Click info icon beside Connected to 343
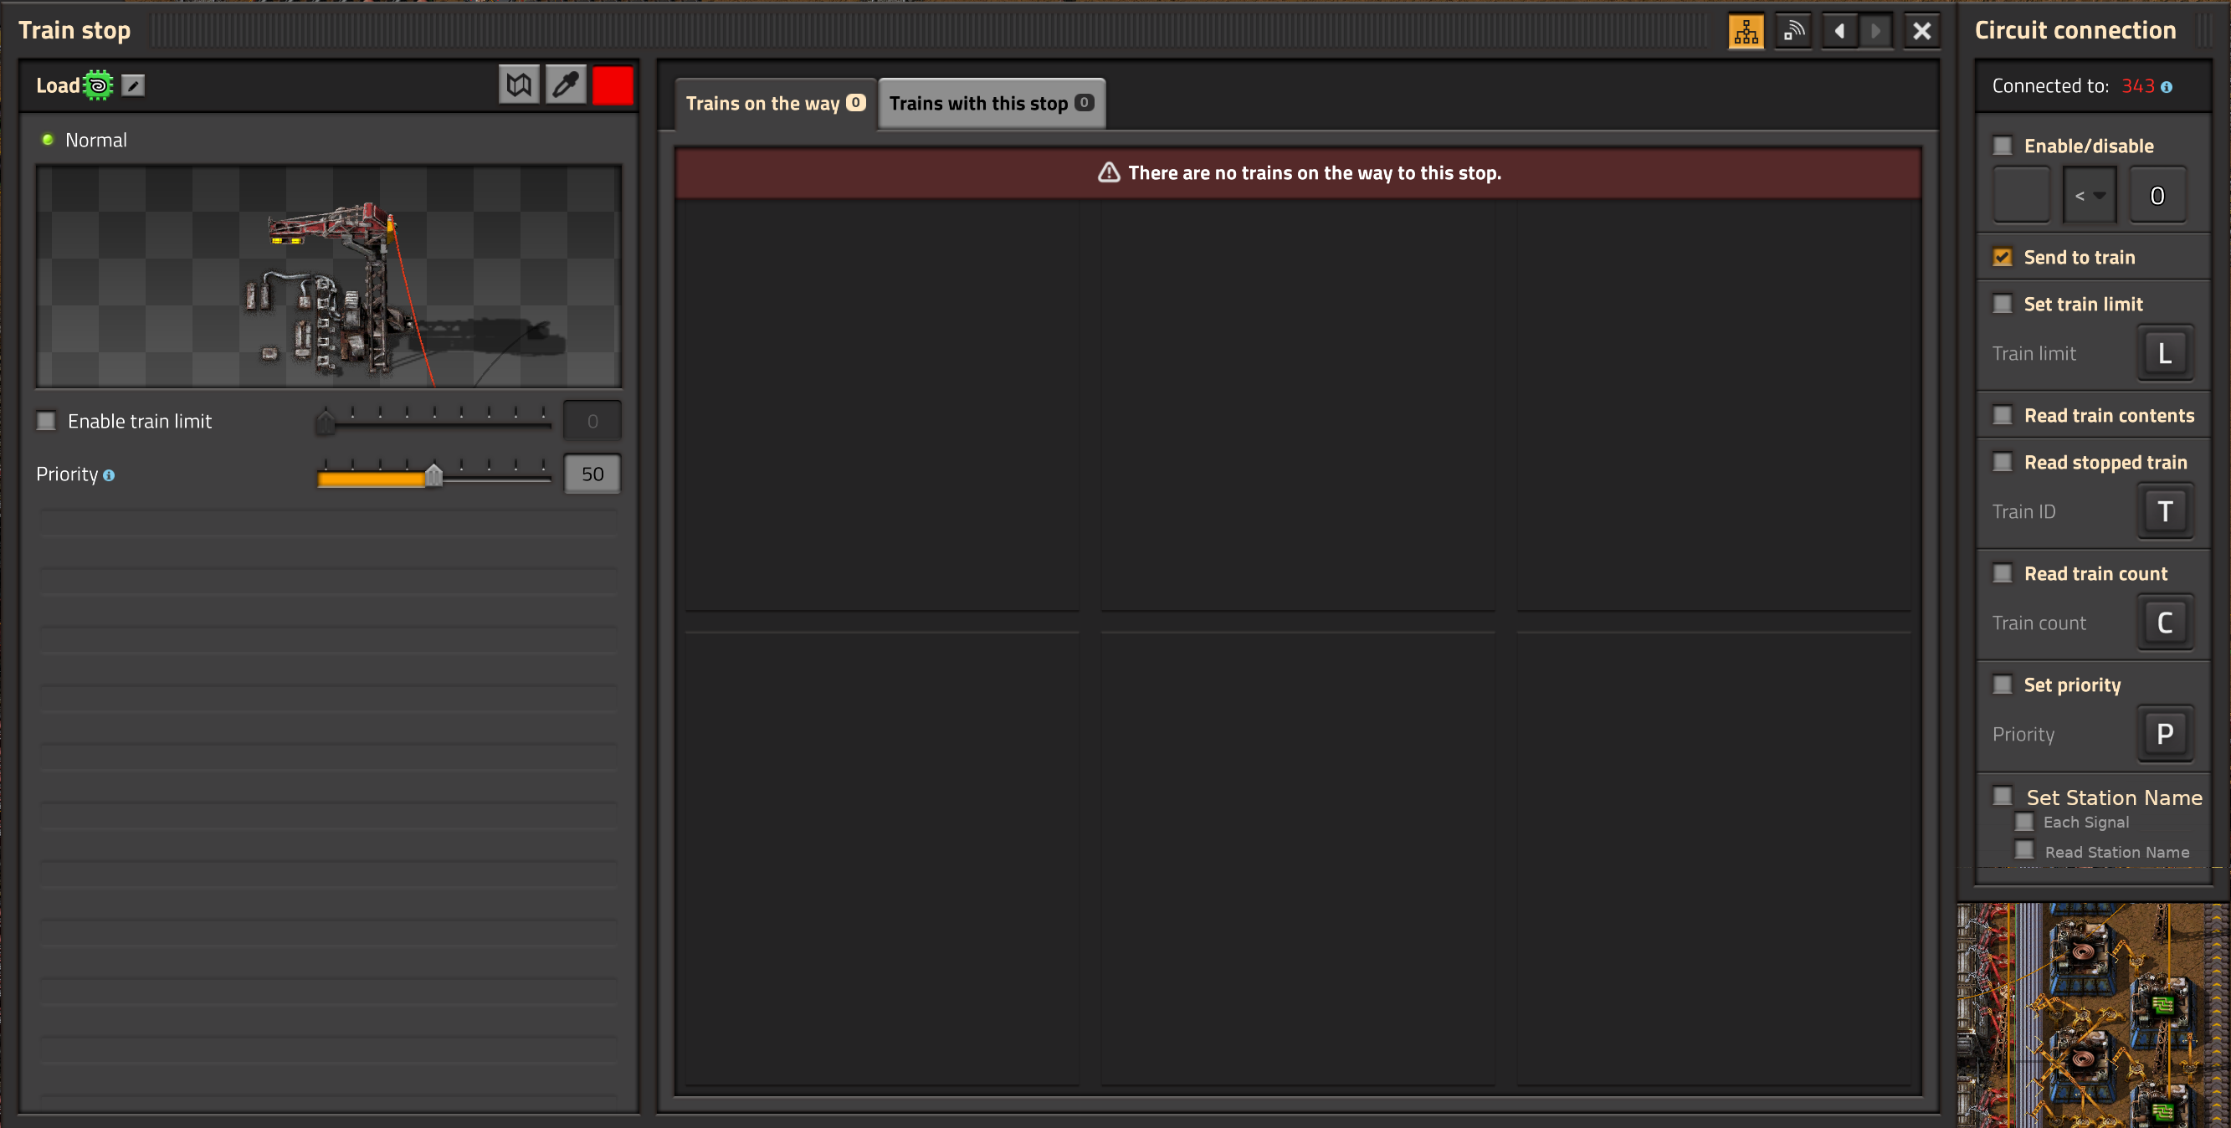 pyautogui.click(x=2165, y=87)
